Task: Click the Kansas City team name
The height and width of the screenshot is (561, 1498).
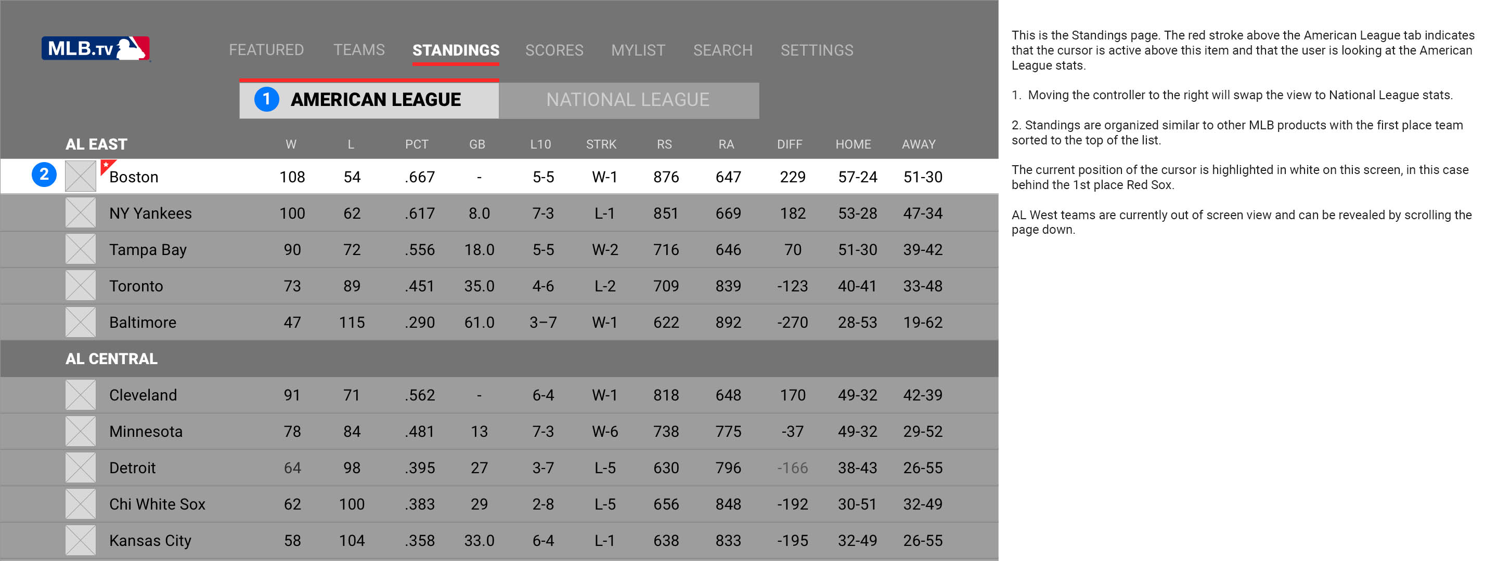Action: [x=150, y=541]
